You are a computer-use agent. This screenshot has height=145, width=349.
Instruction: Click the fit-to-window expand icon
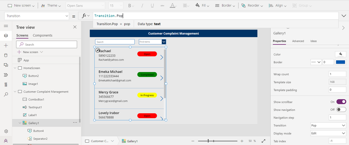point(264,141)
